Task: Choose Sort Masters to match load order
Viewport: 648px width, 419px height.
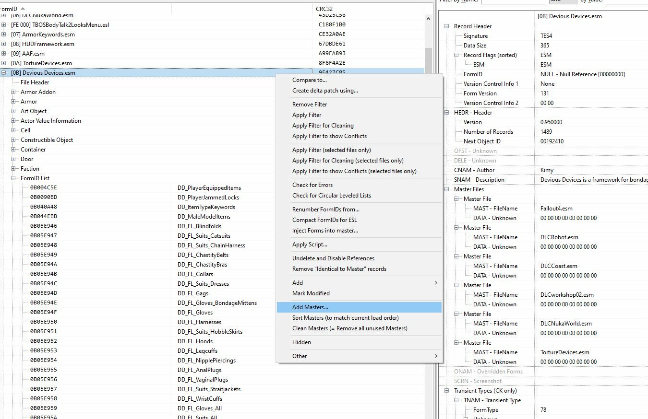Action: pos(359,318)
